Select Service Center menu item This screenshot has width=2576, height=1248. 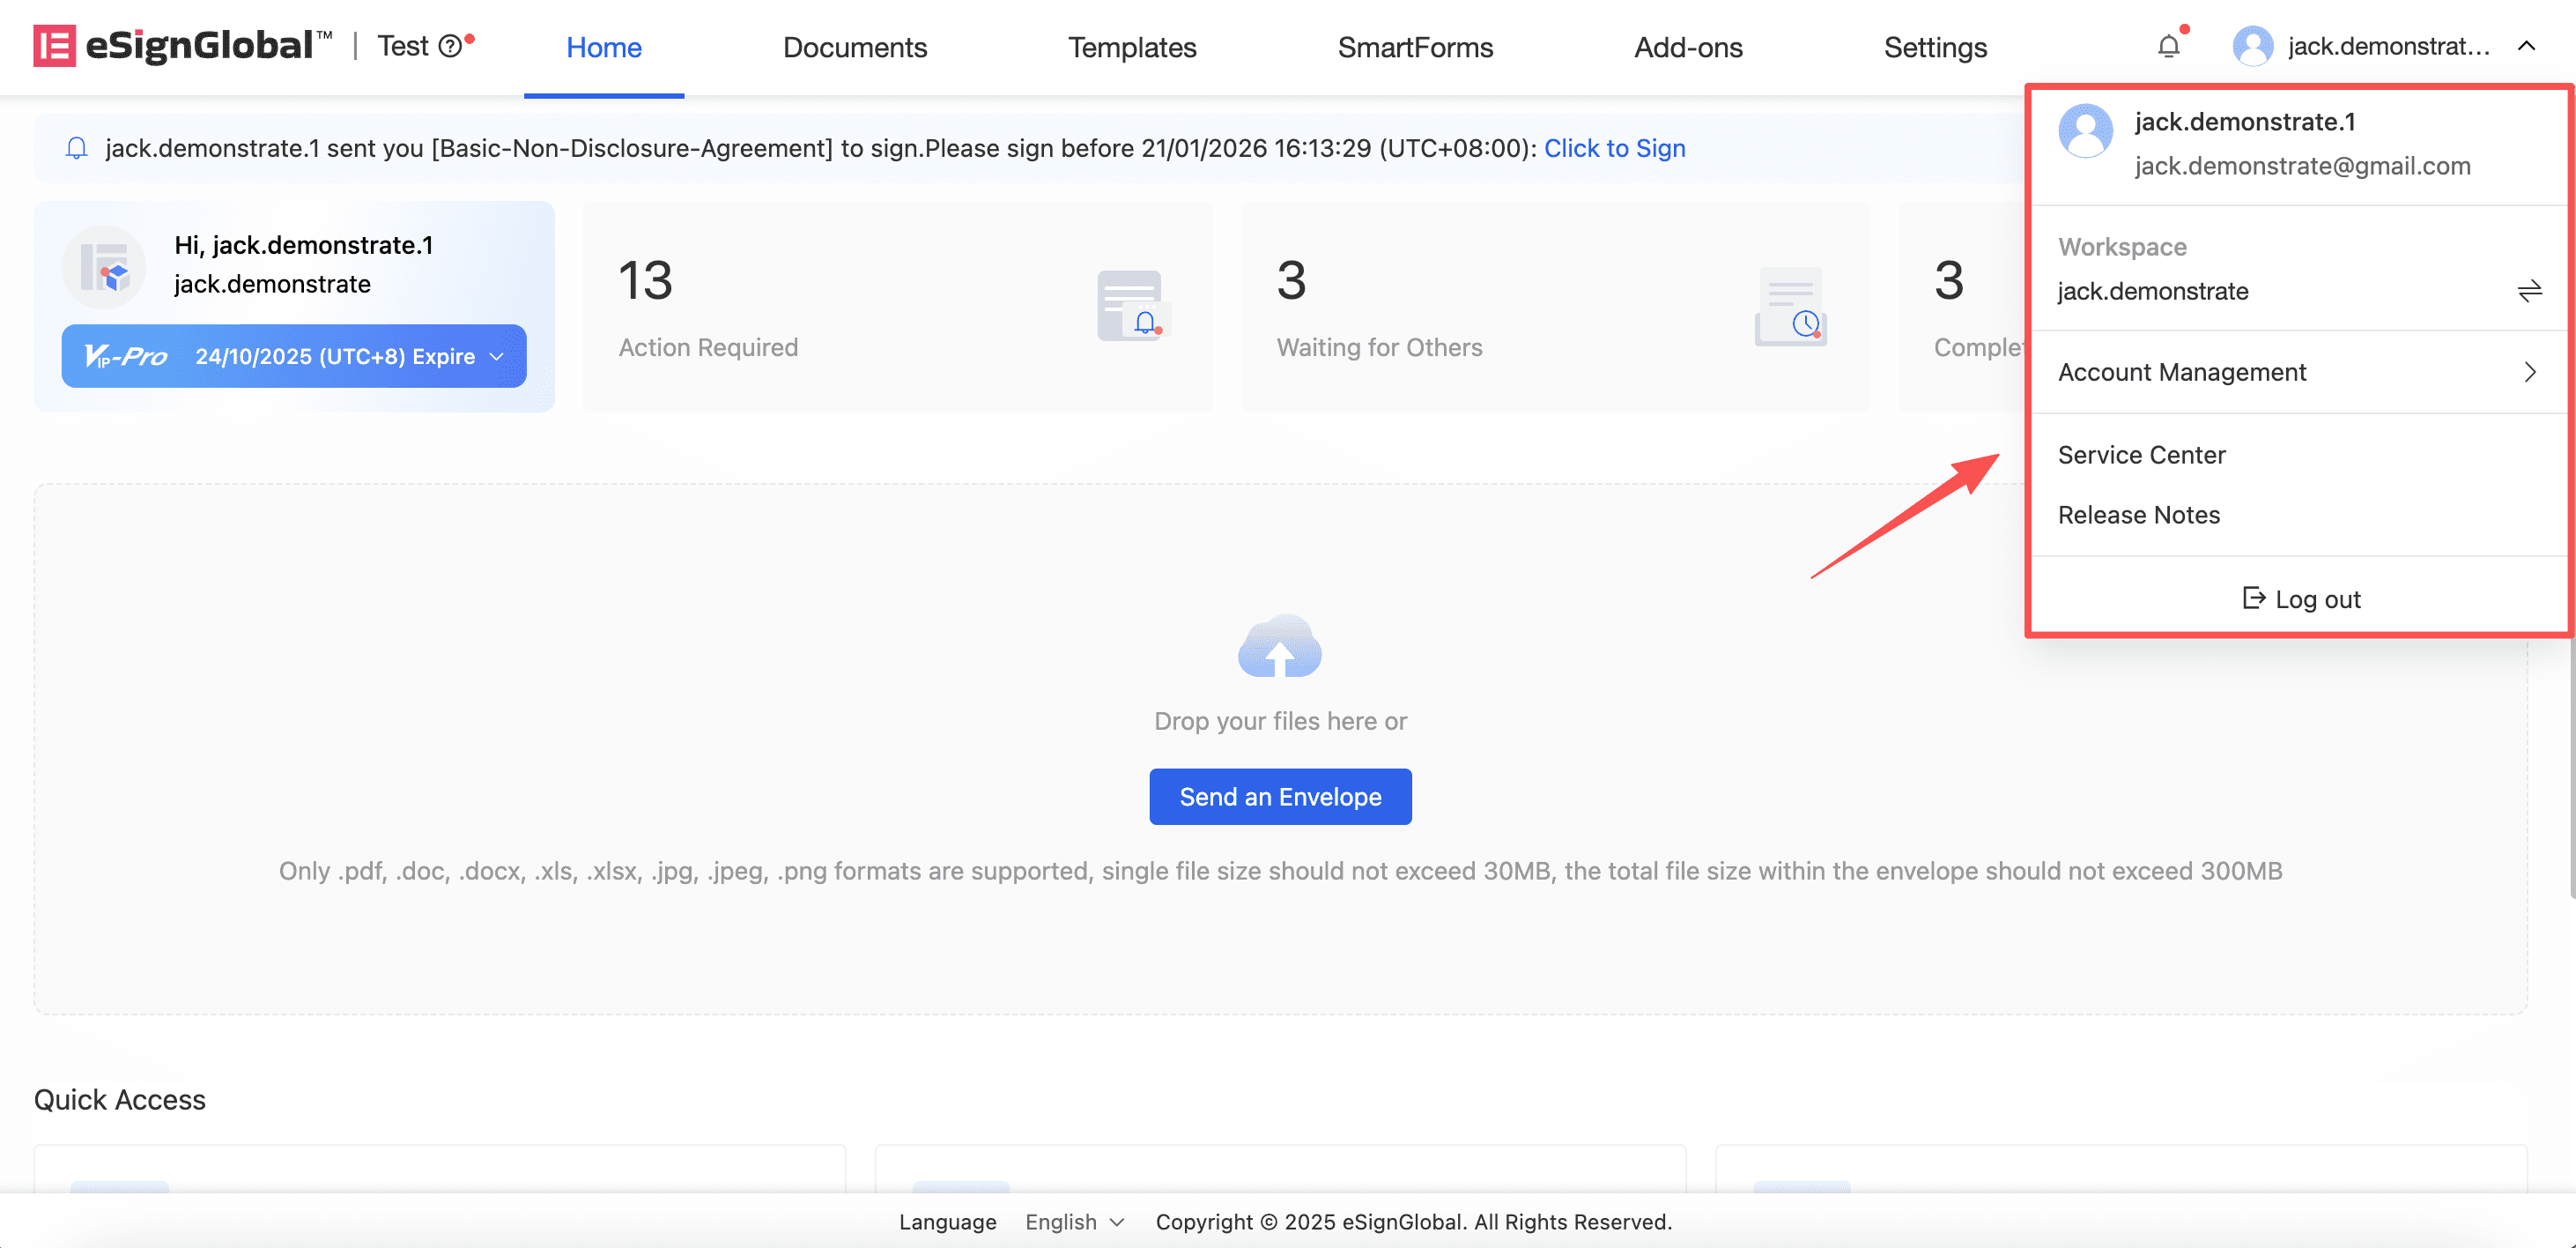pyautogui.click(x=2141, y=456)
